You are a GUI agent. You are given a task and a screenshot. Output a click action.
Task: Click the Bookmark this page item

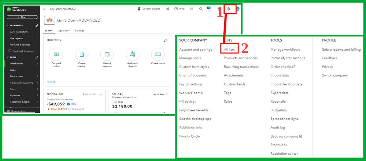tap(21, 51)
